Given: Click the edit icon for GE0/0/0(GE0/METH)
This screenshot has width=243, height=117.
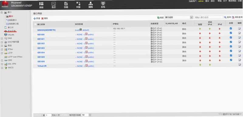Looking at the screenshot, I should [239, 28].
